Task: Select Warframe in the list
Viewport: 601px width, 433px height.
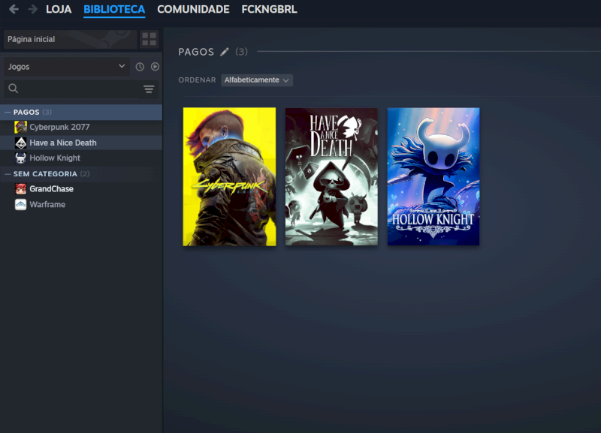Action: [x=81, y=204]
